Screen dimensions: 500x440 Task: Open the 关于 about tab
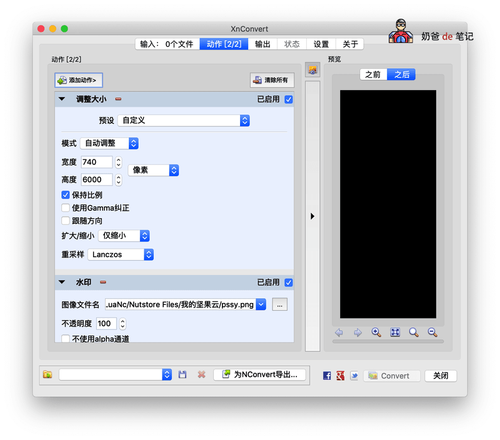[350, 44]
